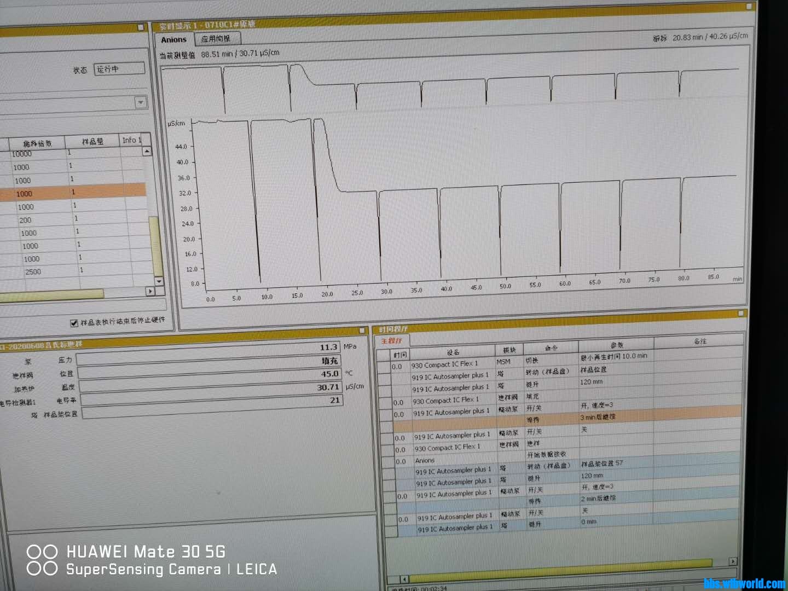Maximize the time program panel
The image size is (788, 591).
(741, 314)
